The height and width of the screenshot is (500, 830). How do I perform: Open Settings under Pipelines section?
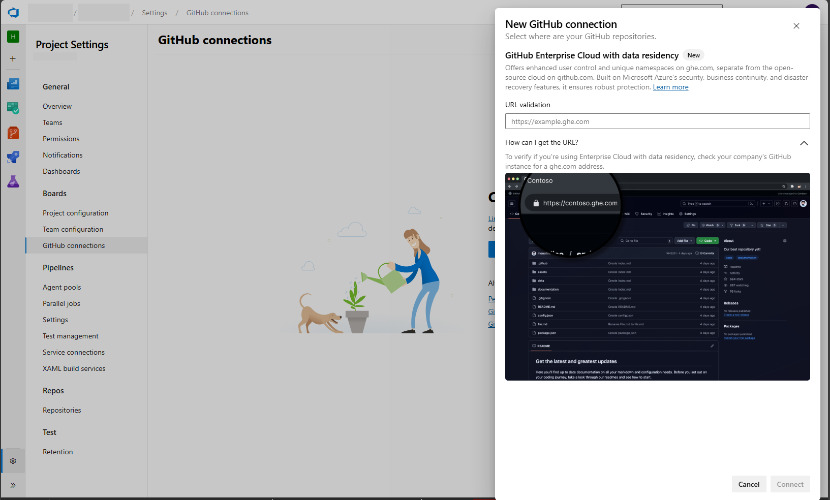click(55, 320)
